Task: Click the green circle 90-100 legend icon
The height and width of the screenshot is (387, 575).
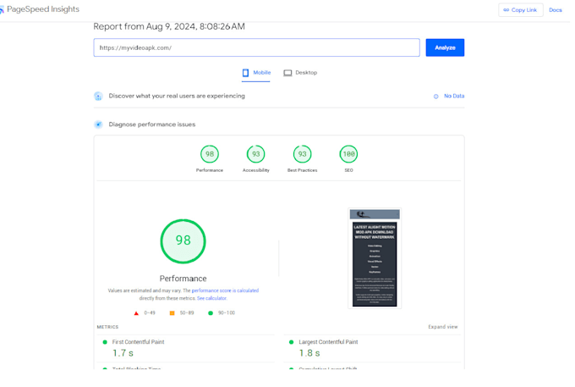Action: [211, 313]
